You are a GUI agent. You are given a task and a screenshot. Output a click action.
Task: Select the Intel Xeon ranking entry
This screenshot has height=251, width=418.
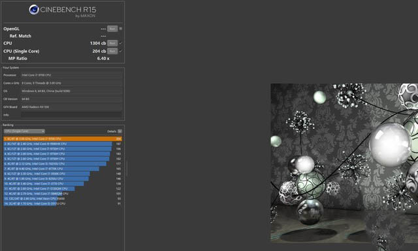pyautogui.click(x=63, y=199)
